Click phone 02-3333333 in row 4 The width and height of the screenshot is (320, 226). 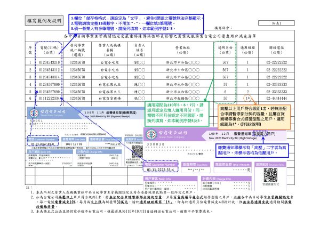tap(276, 84)
